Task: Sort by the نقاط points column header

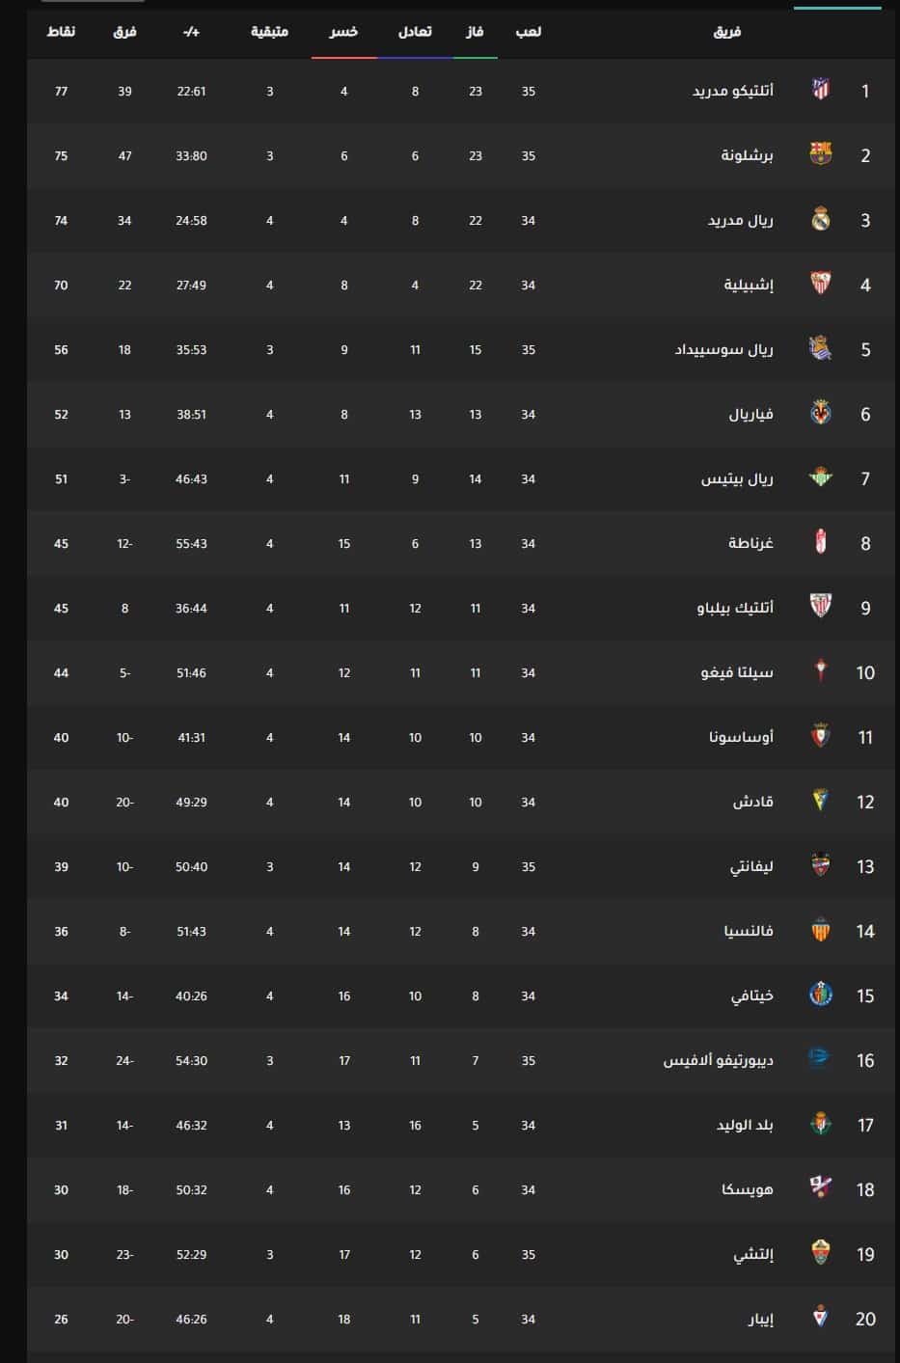Action: (62, 32)
